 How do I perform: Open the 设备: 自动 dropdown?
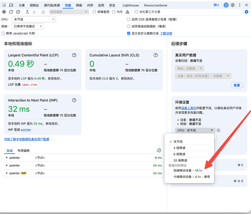[x=203, y=76]
